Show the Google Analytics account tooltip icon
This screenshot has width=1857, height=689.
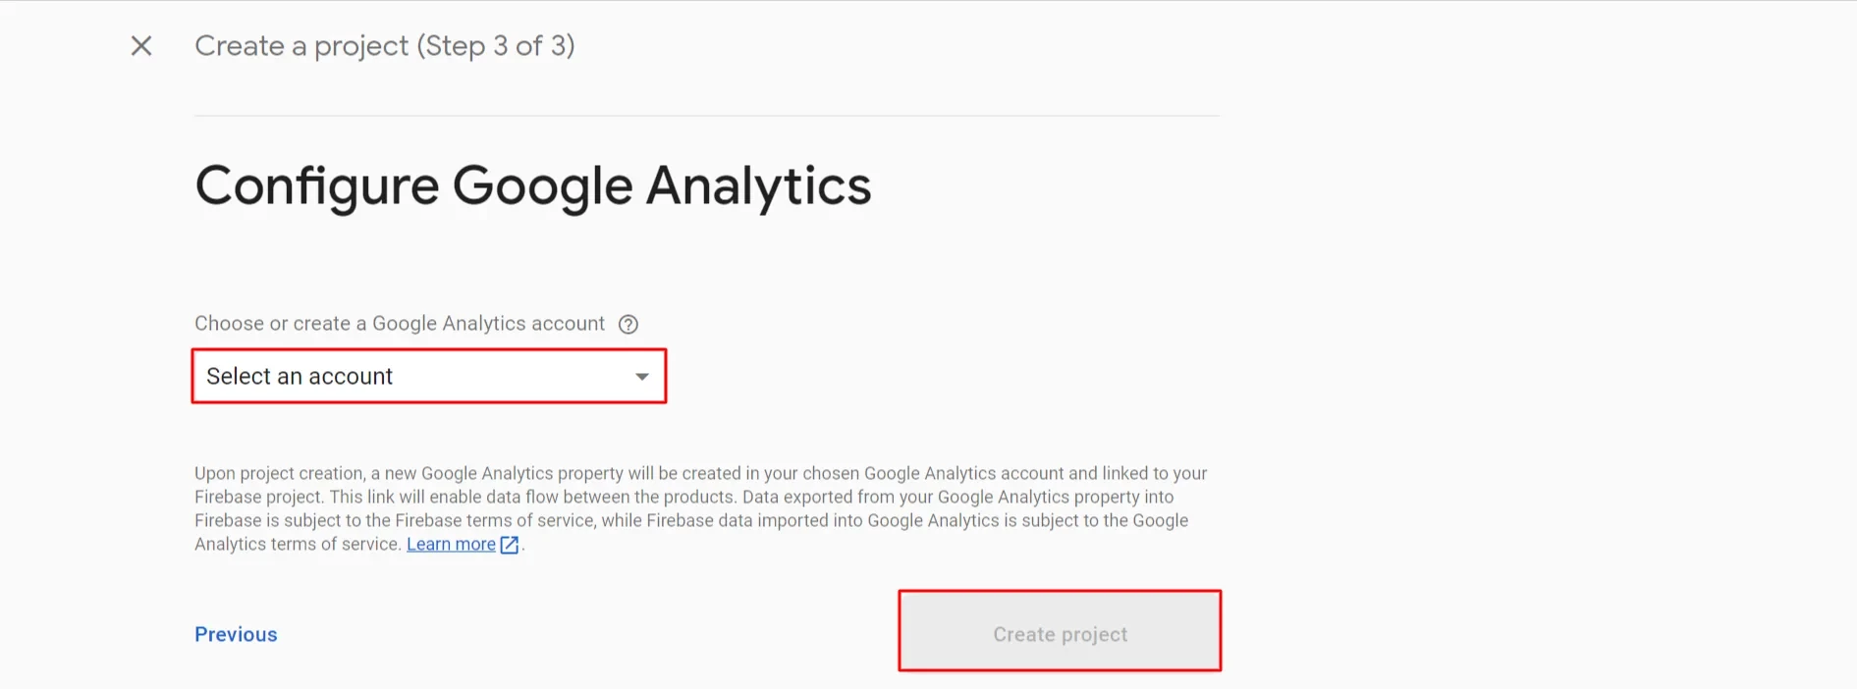point(628,324)
